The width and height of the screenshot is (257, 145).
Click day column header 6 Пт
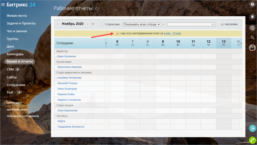(x=117, y=43)
